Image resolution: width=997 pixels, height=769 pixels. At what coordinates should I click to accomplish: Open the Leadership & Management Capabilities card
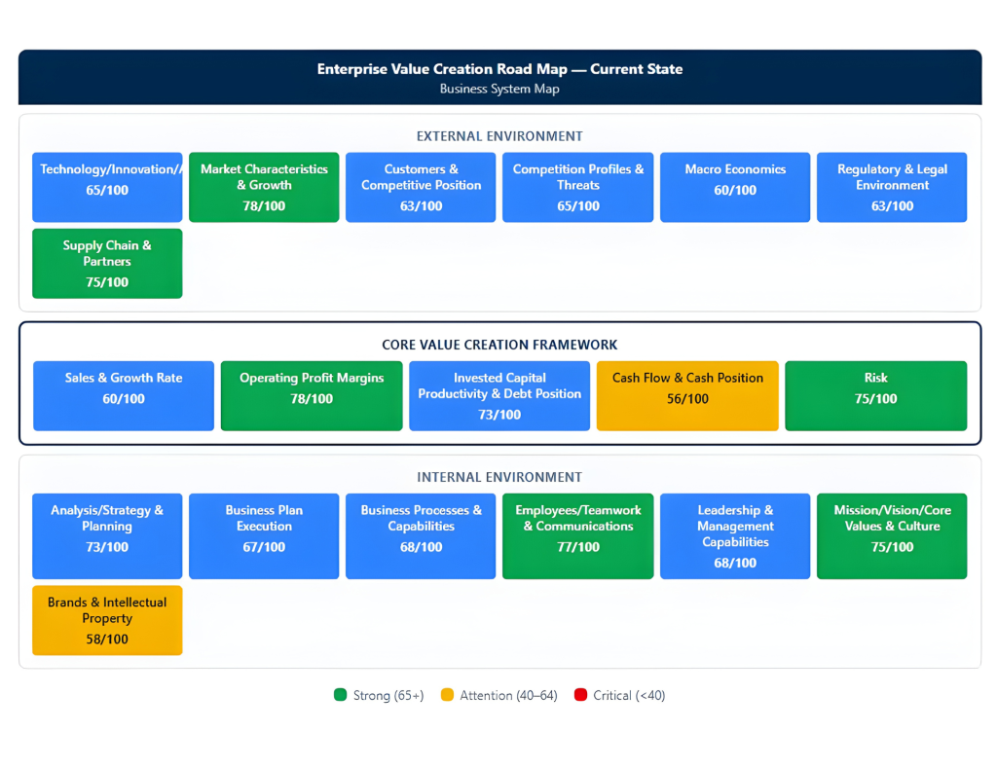(x=735, y=536)
